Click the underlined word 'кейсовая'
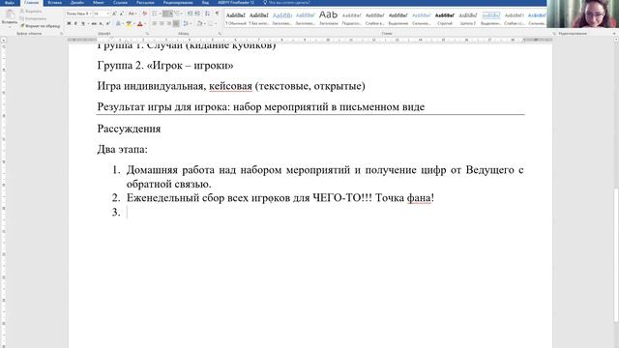 coord(230,86)
